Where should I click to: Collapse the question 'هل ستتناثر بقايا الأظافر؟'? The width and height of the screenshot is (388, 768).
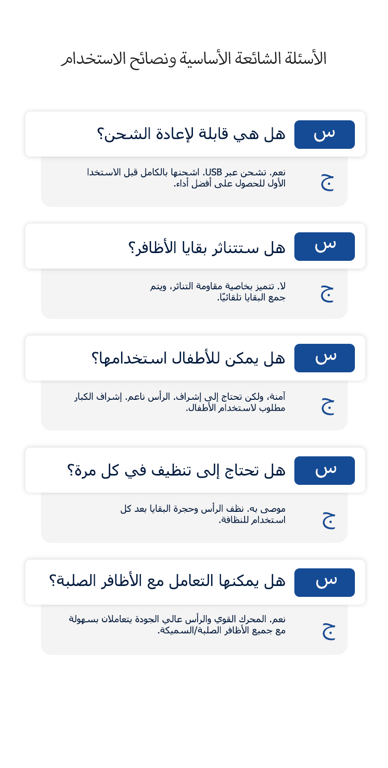(x=206, y=247)
